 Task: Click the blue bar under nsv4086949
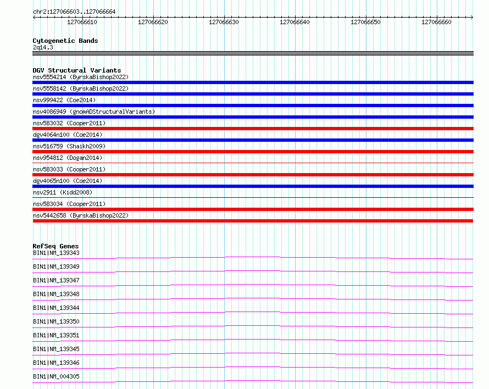[253, 117]
